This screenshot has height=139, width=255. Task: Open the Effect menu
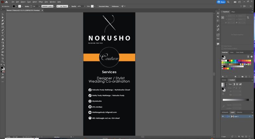(x=41, y=2)
